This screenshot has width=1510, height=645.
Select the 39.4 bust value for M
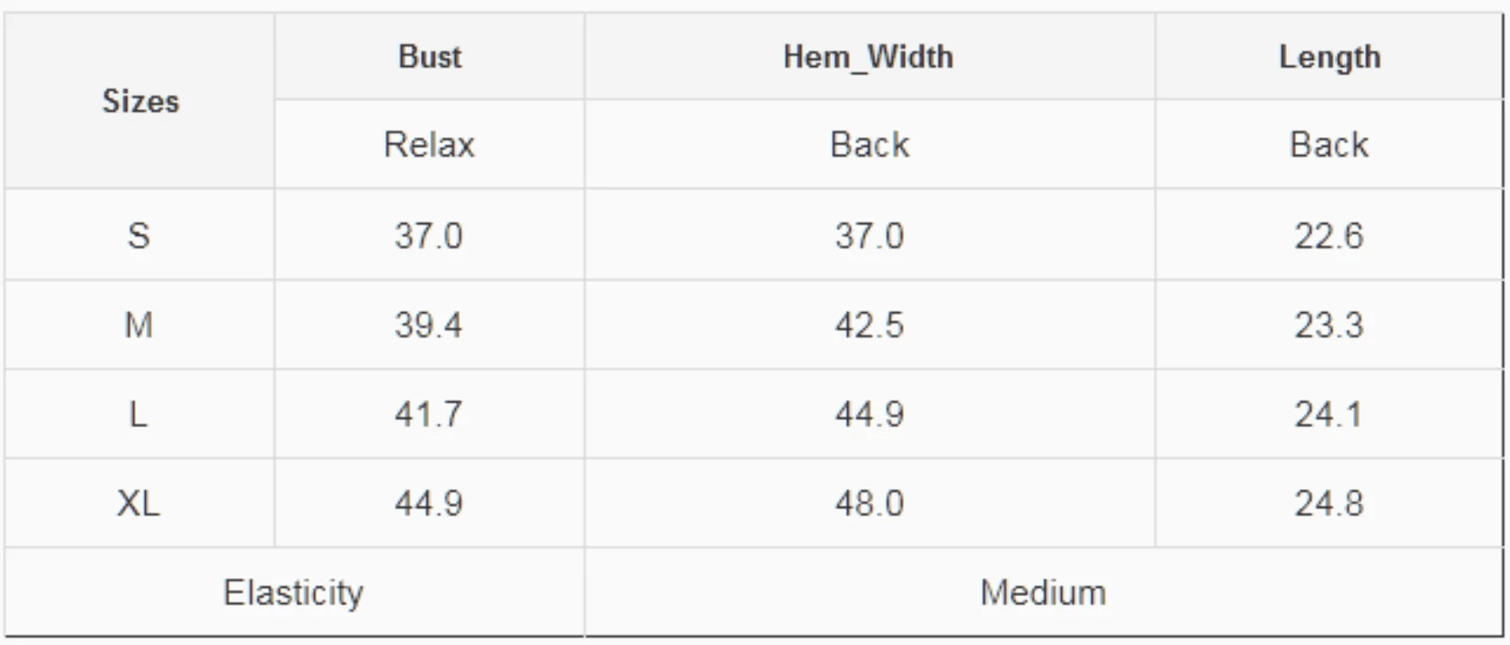(x=428, y=325)
